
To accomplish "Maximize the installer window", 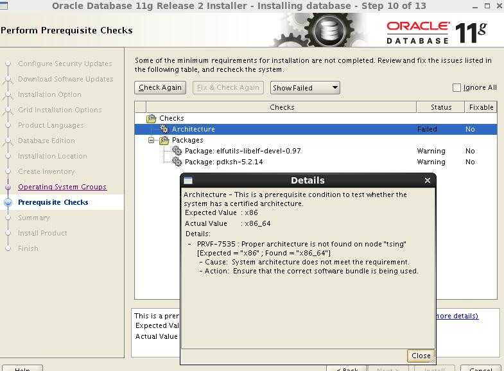I will click(487, 6).
